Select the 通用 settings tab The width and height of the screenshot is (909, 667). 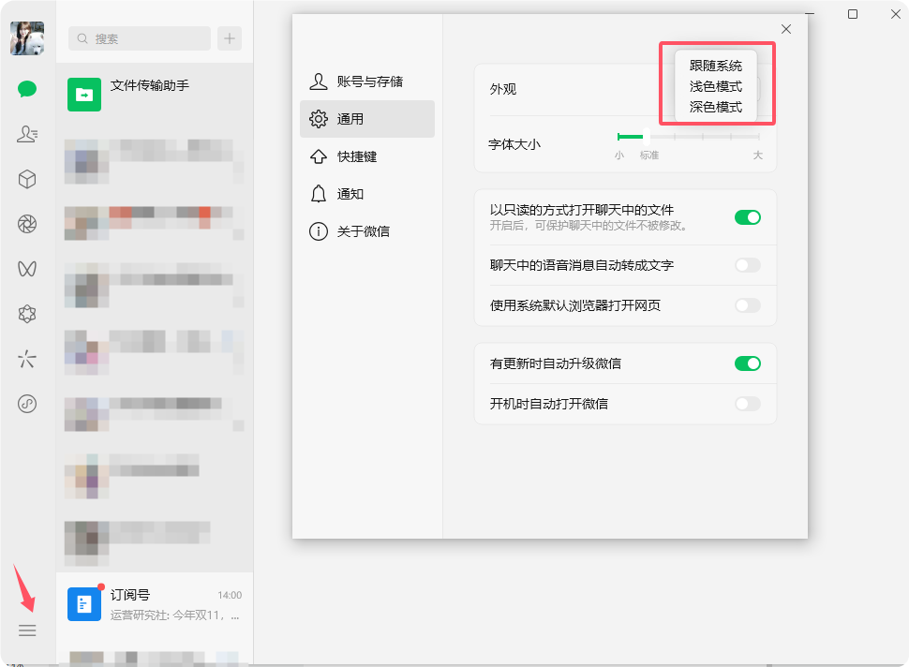point(367,119)
